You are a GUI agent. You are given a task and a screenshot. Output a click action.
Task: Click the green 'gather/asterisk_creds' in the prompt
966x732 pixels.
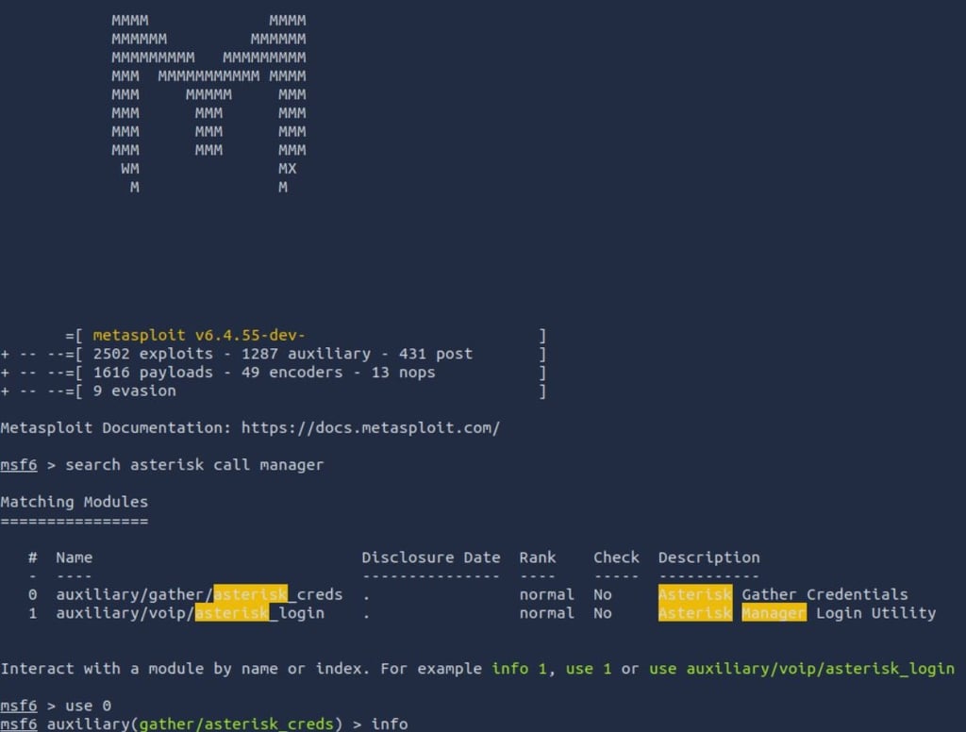(236, 724)
